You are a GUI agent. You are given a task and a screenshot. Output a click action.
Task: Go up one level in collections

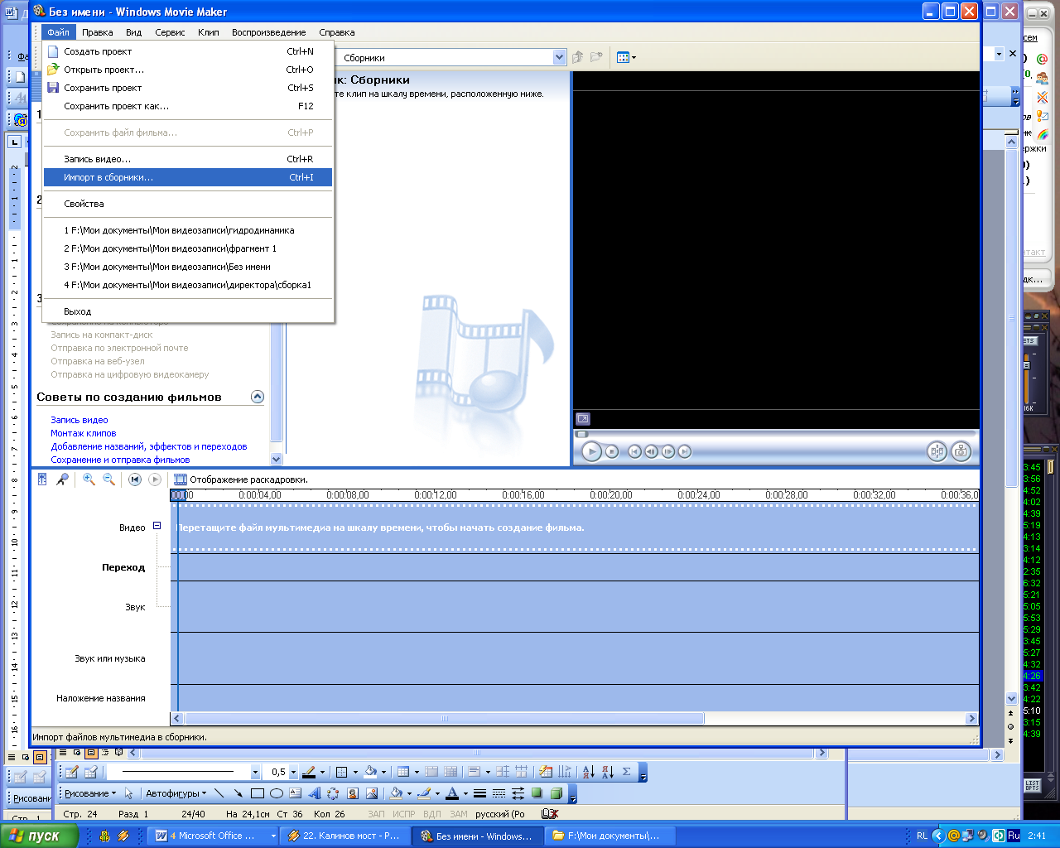point(578,57)
